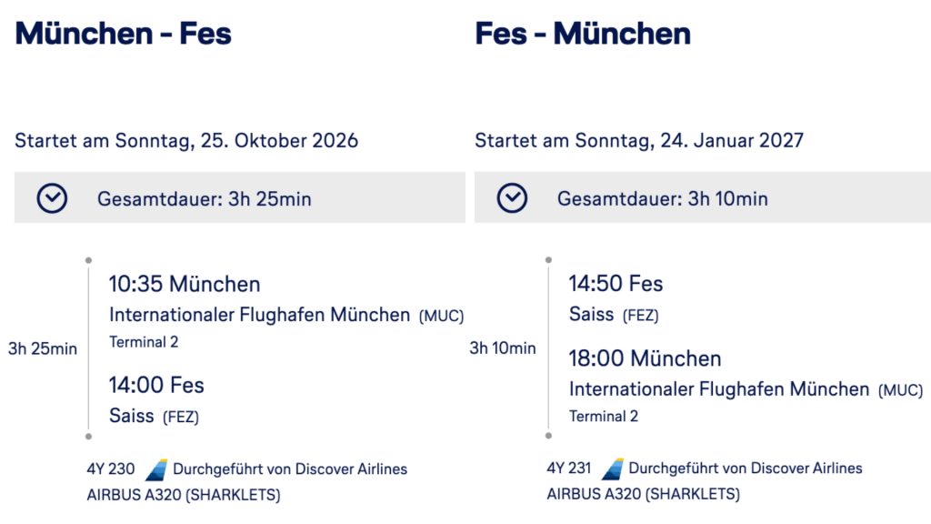Viewport: 931px width, 524px height.
Task: Select the 14:00 Fes arrival entry
Action: click(x=156, y=385)
